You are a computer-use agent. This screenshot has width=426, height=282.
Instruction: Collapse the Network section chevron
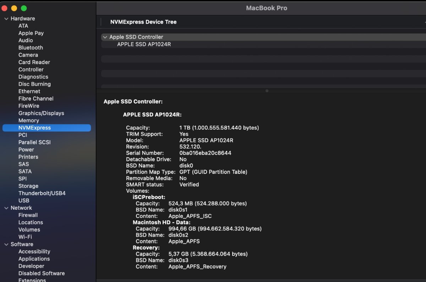pos(6,208)
